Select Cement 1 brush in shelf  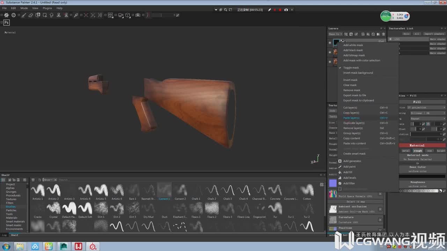coord(164,192)
